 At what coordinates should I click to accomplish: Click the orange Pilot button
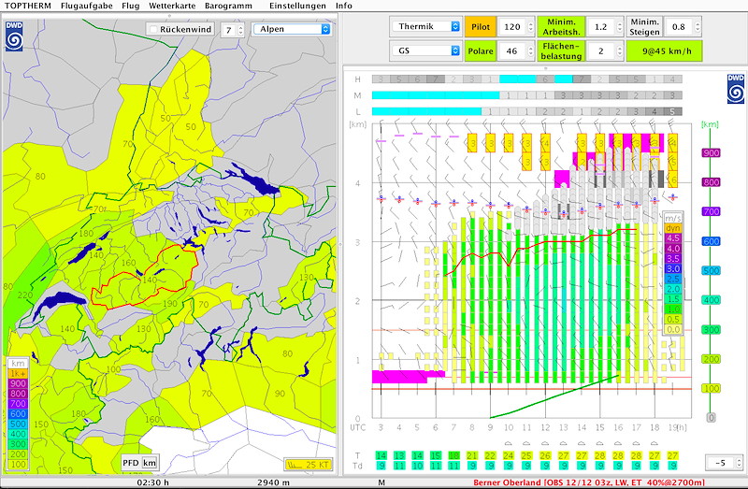[x=481, y=27]
